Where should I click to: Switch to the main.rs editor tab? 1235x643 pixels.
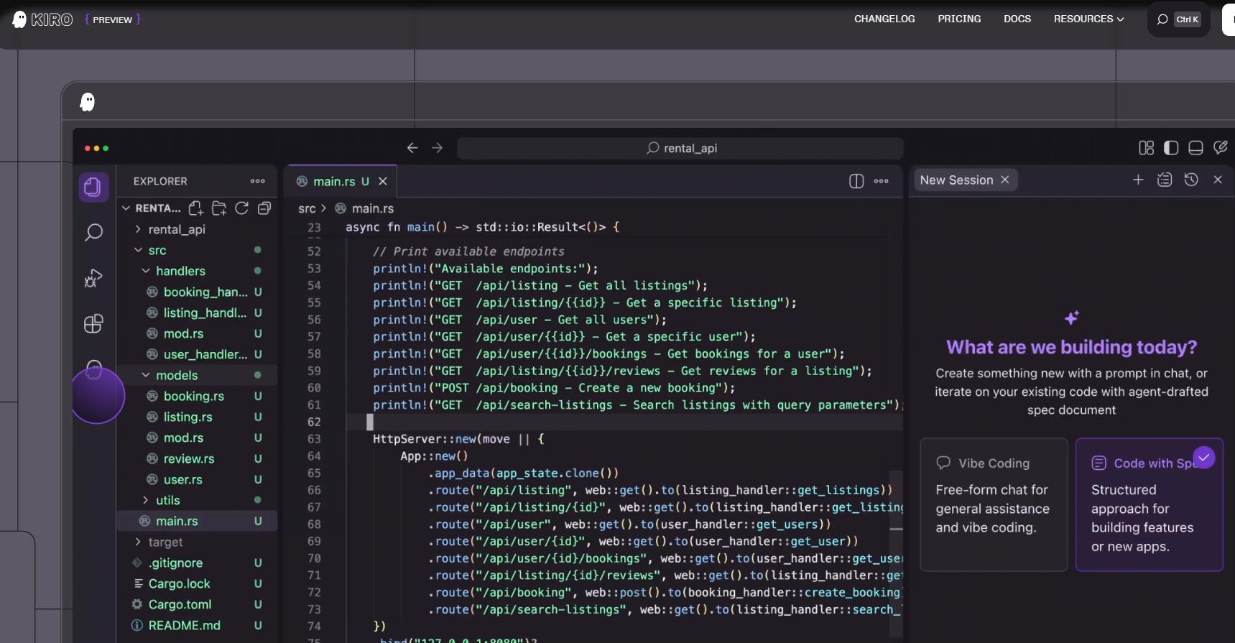[333, 182]
